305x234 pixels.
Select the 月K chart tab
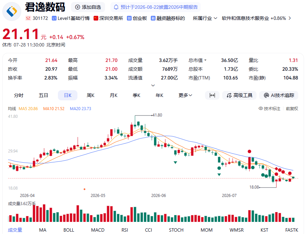[113, 95]
